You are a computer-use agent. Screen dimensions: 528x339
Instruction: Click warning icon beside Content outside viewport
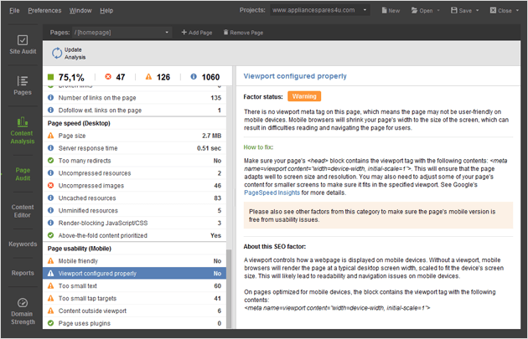(x=50, y=311)
